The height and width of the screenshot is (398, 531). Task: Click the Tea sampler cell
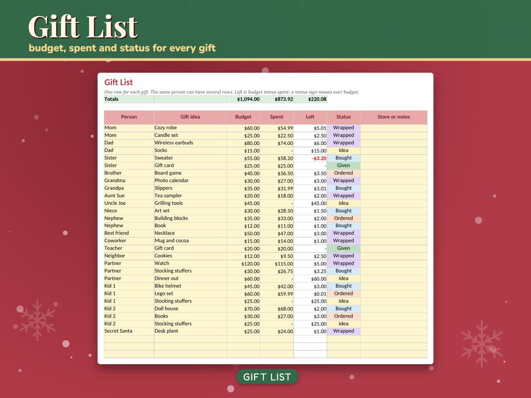[190, 195]
